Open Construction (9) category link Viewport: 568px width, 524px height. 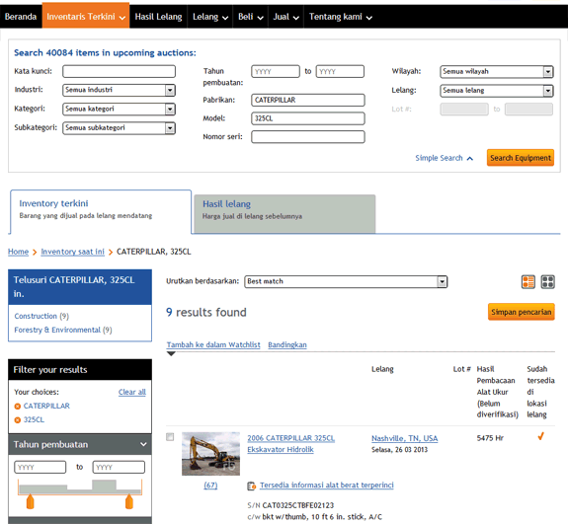pyautogui.click(x=41, y=316)
